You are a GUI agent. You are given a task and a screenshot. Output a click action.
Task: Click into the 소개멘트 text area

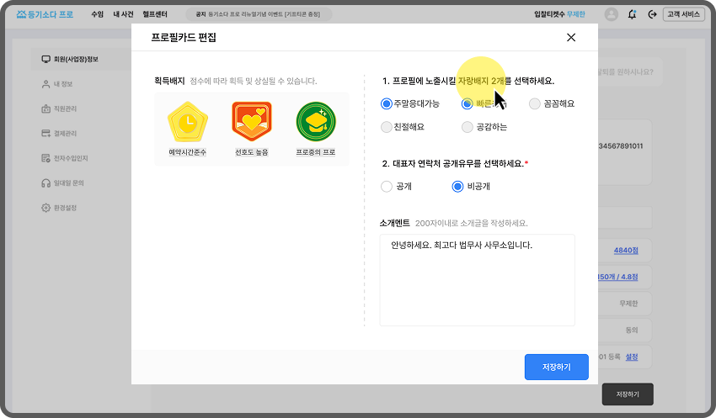click(x=477, y=280)
